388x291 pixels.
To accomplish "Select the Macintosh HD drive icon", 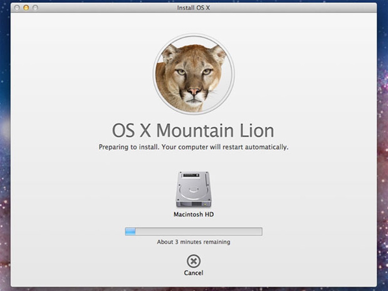I will [193, 189].
